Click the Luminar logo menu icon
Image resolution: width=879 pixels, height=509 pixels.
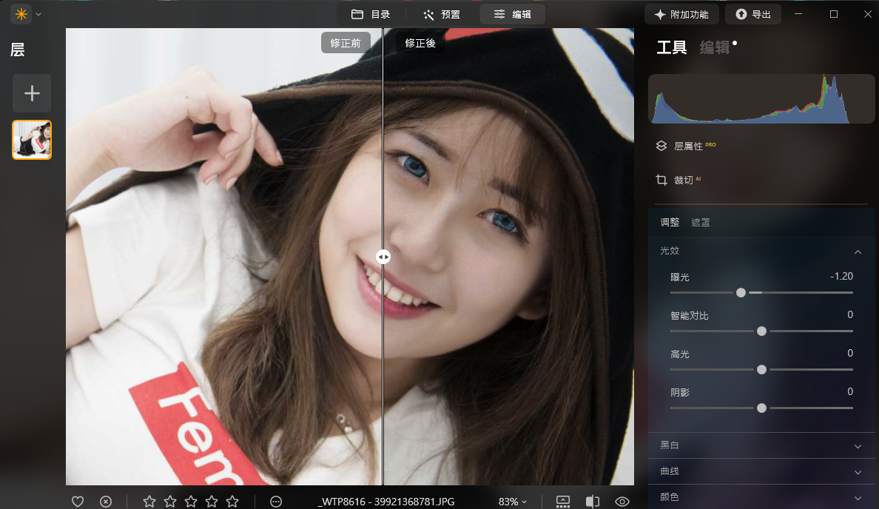tap(21, 14)
